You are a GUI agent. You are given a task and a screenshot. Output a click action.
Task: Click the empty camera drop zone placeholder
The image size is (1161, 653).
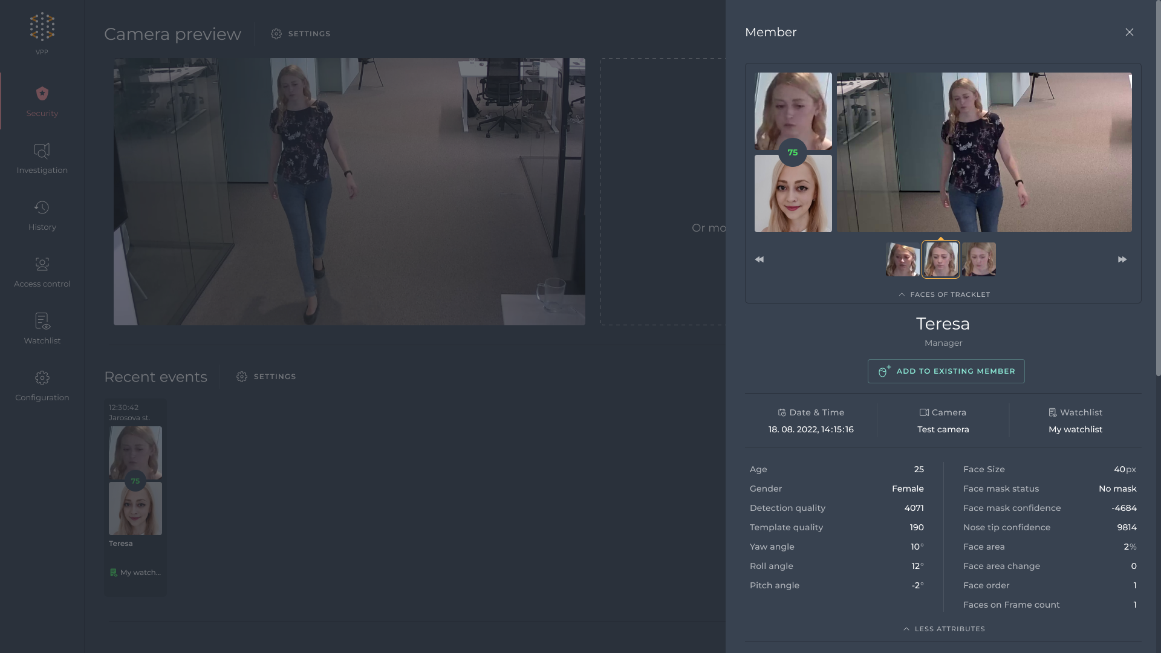coord(663,192)
